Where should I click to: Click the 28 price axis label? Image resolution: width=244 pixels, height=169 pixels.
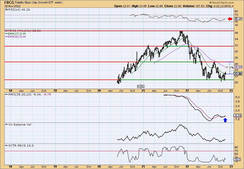click(x=236, y=58)
